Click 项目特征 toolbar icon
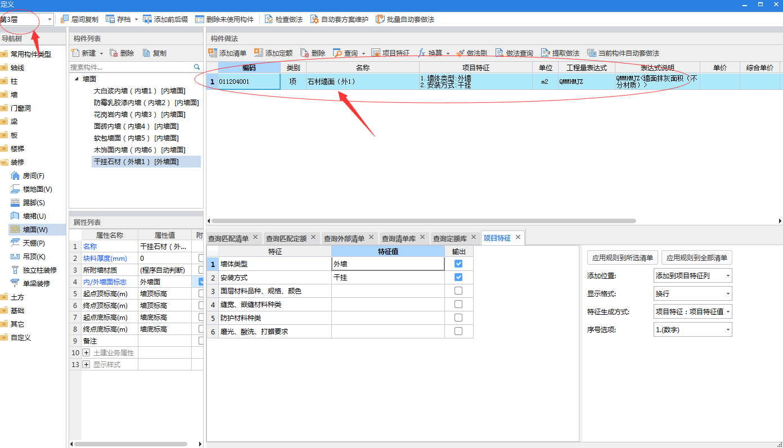Image resolution: width=783 pixels, height=448 pixels. [376, 53]
